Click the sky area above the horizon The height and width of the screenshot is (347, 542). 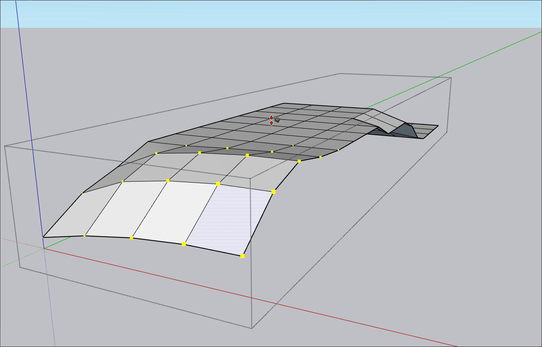click(244, 14)
